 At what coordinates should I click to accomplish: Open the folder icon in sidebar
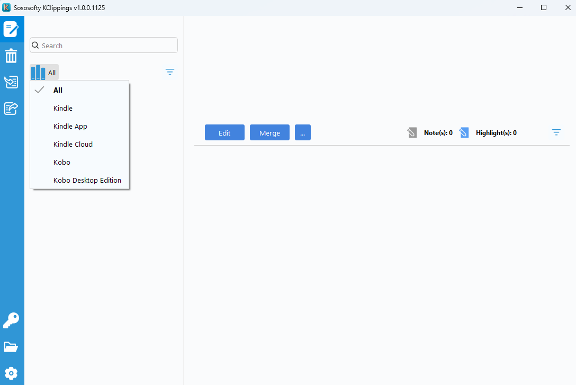11,347
